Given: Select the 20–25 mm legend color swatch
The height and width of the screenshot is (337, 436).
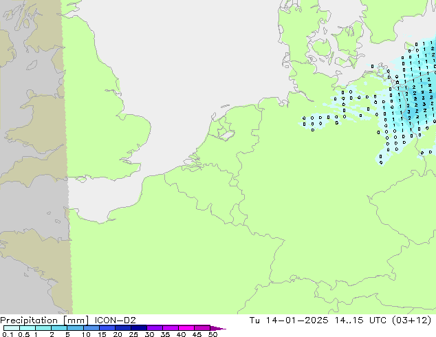Looking at the screenshot, I should pos(123,328).
